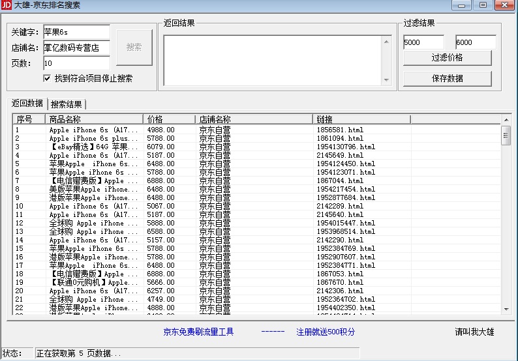Viewport: 518px width, 361px height.
Task: Sort by the 价格 column header
Action: click(x=170, y=119)
